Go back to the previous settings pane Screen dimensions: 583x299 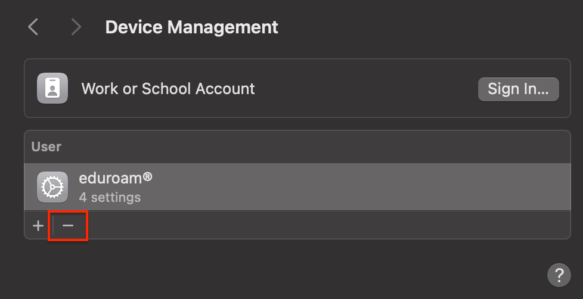pos(33,27)
